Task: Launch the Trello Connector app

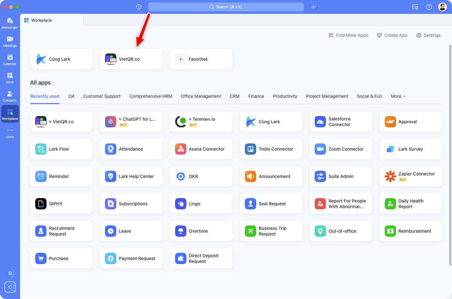Action: [271, 149]
